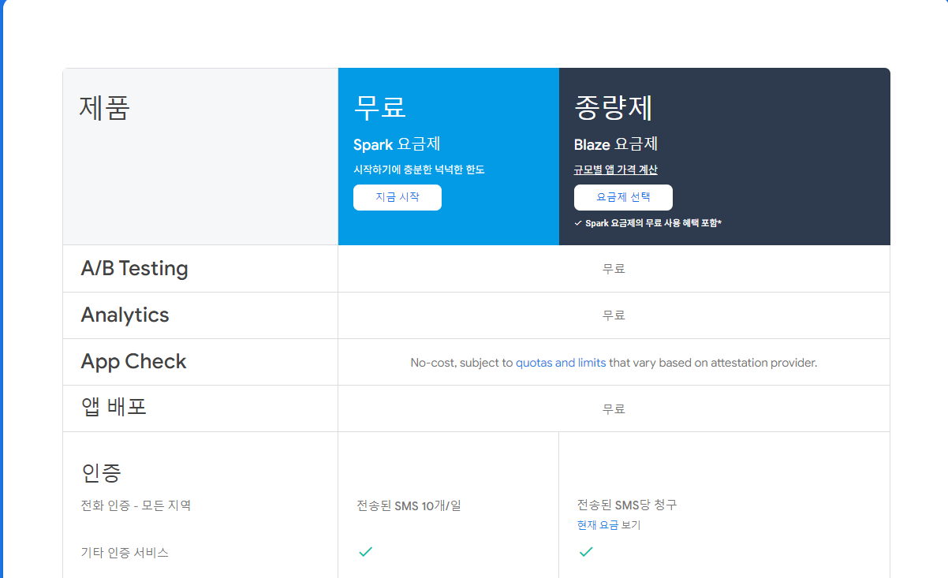Viewport: 948px width, 578px height.
Task: Click the 무료 value in the 앱 배포 row
Action: 614,408
